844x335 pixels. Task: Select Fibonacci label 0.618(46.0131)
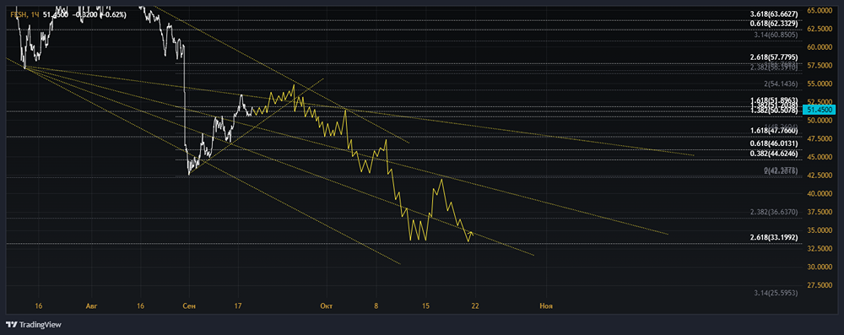(x=775, y=144)
